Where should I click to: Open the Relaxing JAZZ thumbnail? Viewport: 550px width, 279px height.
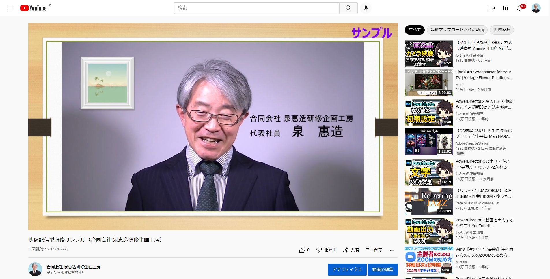(429, 202)
